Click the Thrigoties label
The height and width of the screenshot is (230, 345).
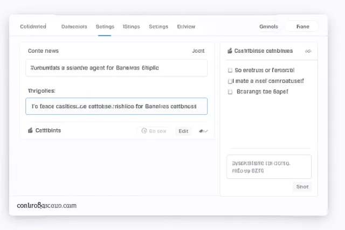[x=42, y=90]
